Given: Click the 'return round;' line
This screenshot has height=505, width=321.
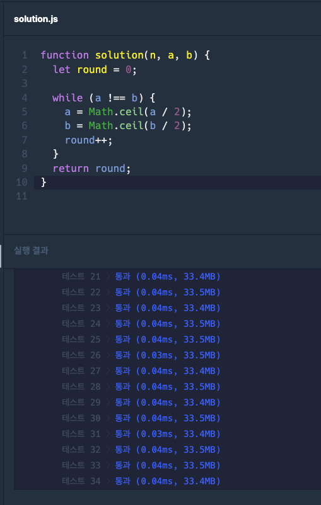Looking at the screenshot, I should 91,169.
